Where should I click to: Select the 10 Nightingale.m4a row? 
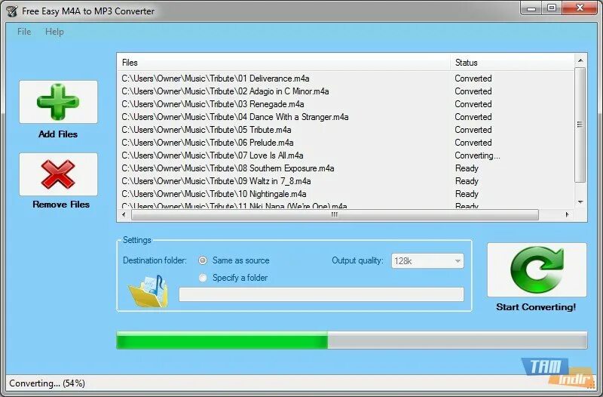point(345,194)
